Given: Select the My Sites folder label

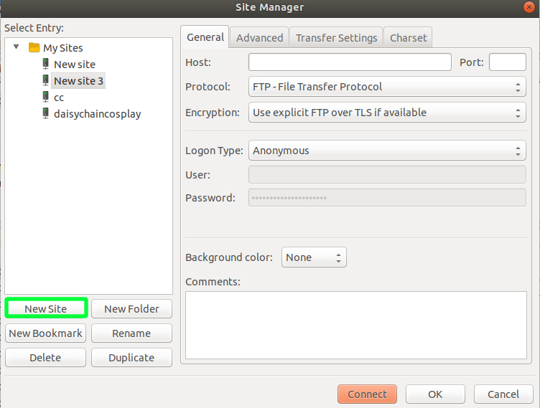Looking at the screenshot, I should pos(63,48).
